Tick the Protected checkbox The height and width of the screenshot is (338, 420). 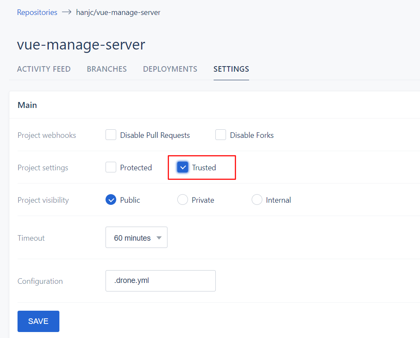[x=111, y=168]
